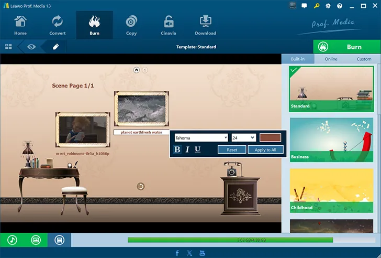Toggle bold text formatting
This screenshot has height=258, width=381.
[177, 149]
